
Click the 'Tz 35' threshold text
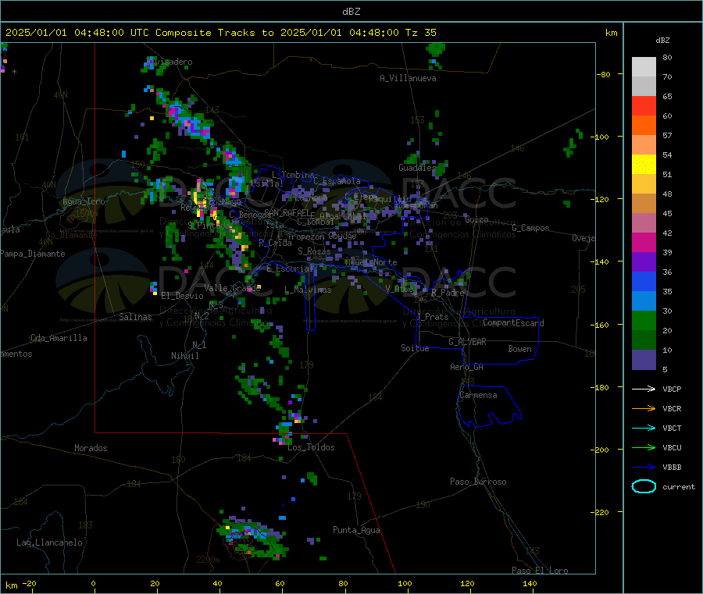point(421,33)
